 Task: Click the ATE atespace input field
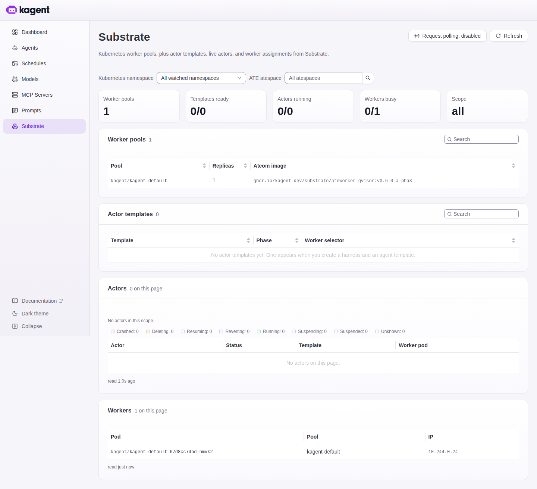pos(323,78)
